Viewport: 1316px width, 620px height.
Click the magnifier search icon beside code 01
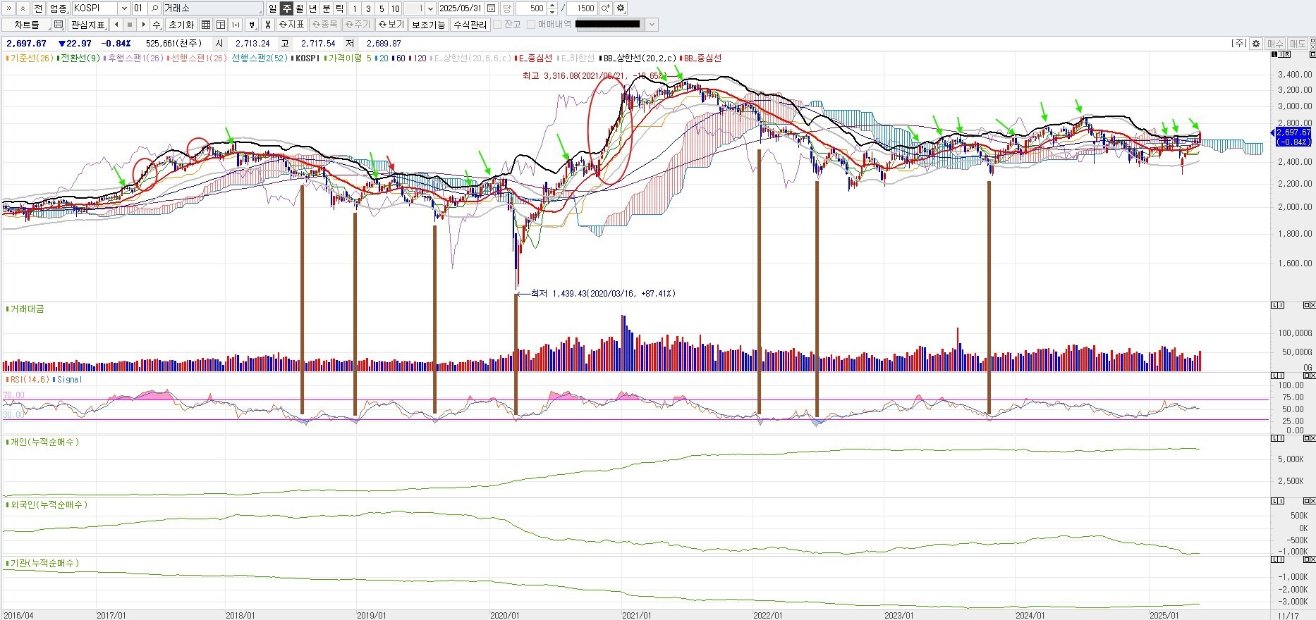pos(154,8)
